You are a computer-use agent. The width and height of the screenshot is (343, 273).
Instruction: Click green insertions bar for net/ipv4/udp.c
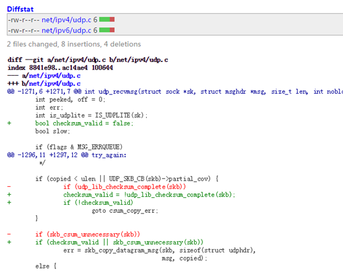pyautogui.click(x=105, y=19)
